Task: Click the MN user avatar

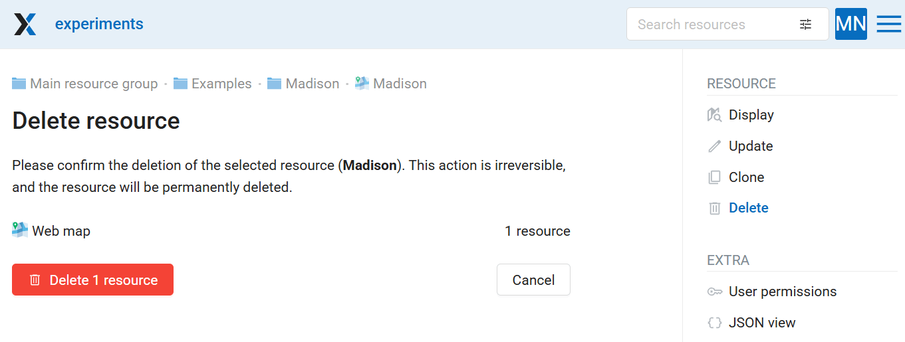Action: pos(851,24)
